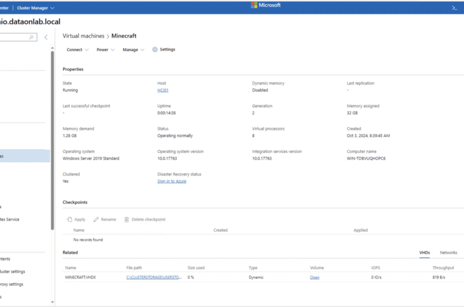This screenshot has width=464, height=307.
Task: Open the Manage dropdown menu
Action: tap(133, 50)
